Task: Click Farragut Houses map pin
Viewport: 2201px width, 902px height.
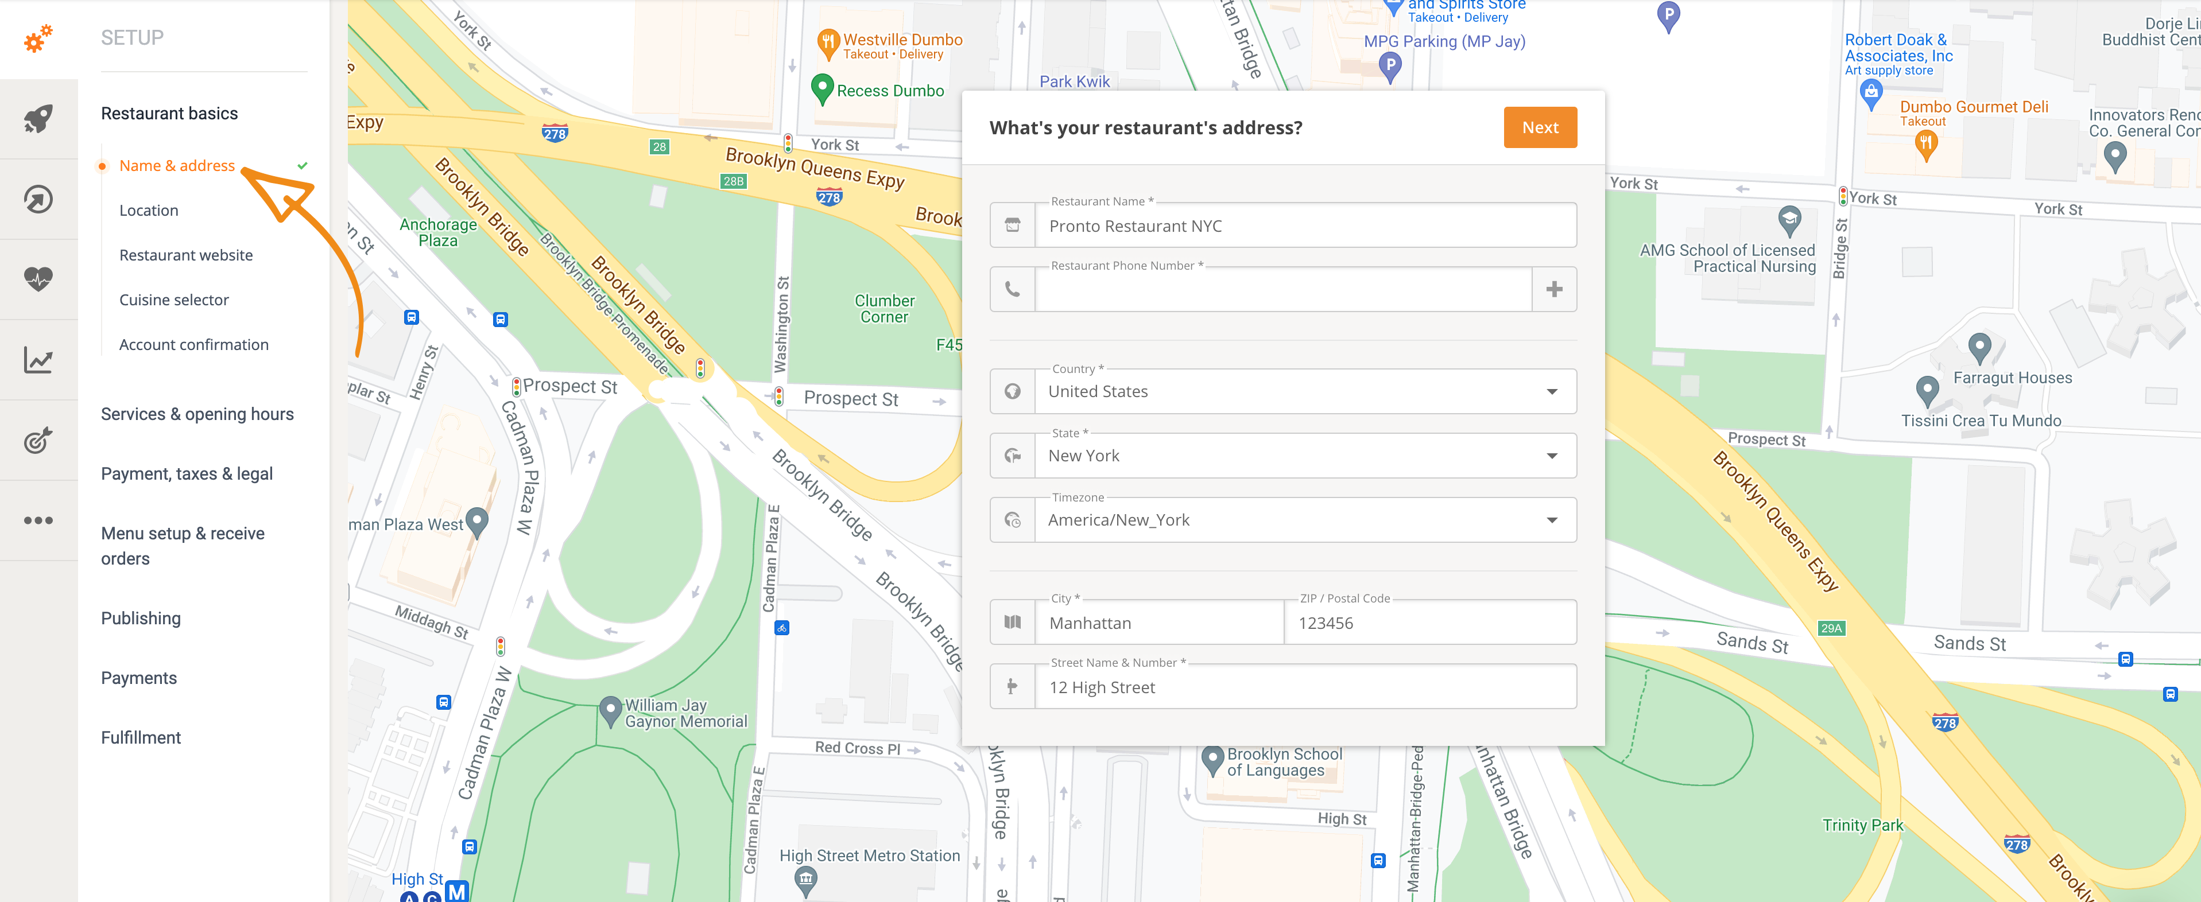Action: tap(1980, 348)
